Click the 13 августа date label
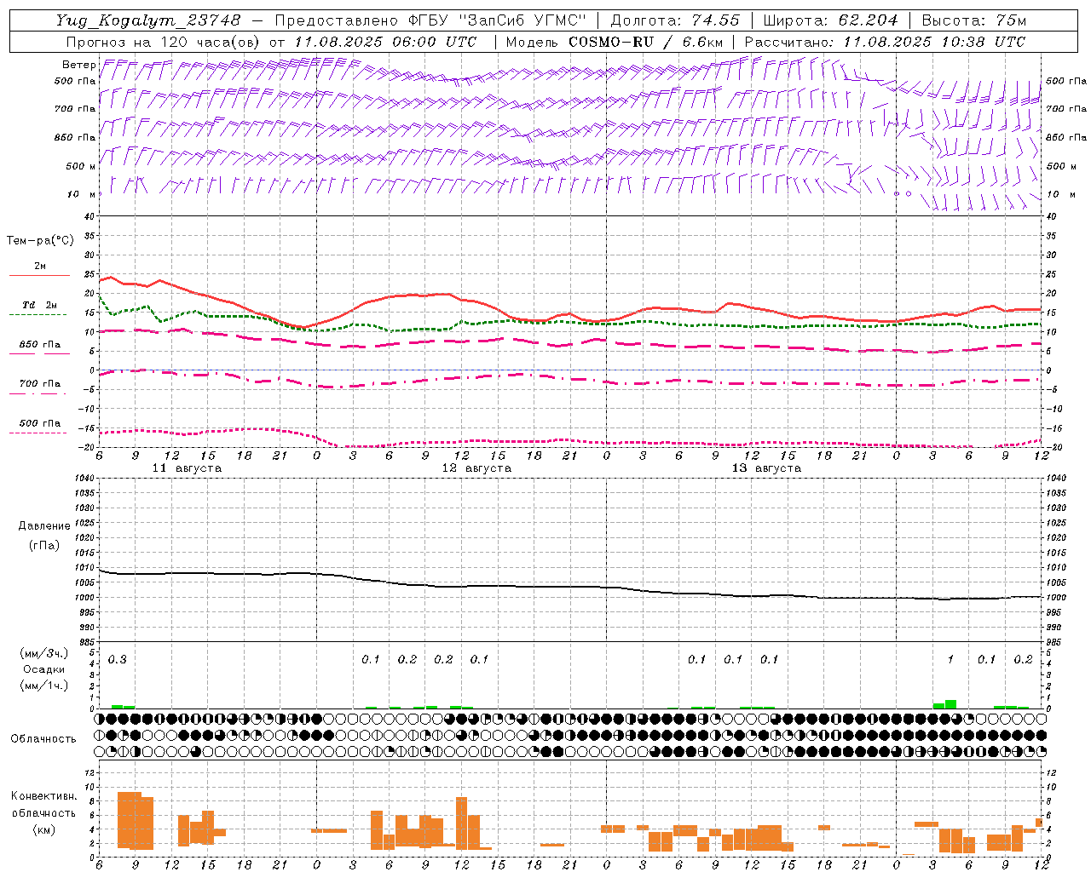The height and width of the screenshot is (872, 1091). (x=765, y=468)
